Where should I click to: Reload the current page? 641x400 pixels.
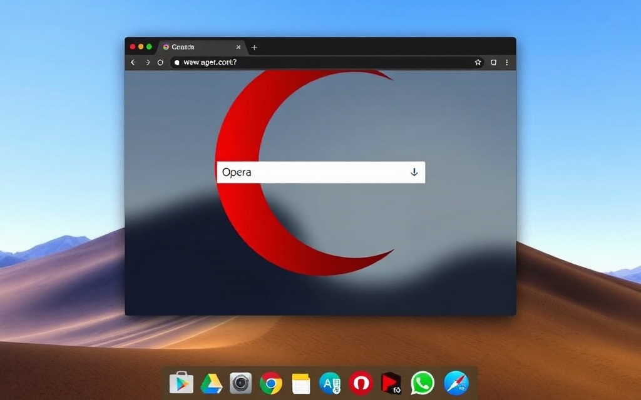(x=160, y=62)
